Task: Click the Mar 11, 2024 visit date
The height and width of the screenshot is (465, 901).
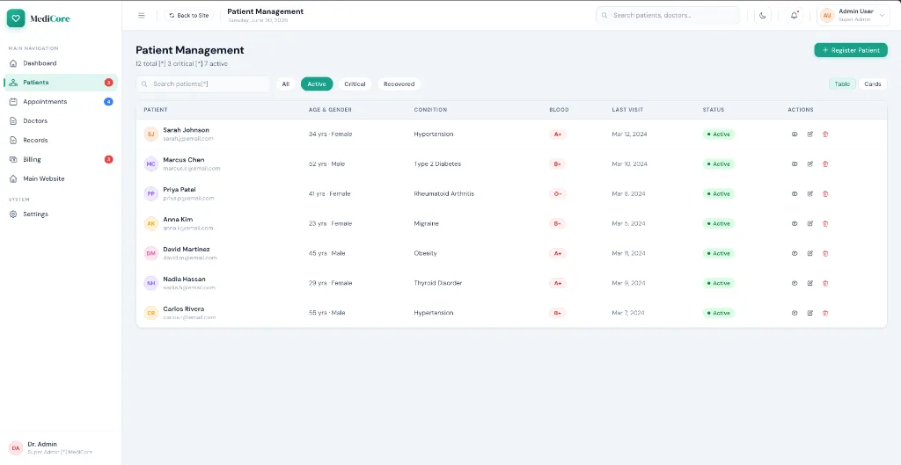Action: click(x=628, y=254)
